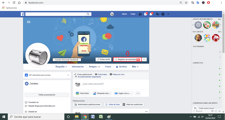Click Foto/video pill button in composer

(x=83, y=93)
